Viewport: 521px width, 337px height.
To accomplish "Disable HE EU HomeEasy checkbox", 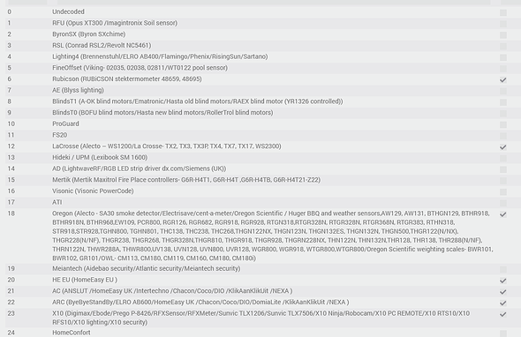I will (503, 281).
